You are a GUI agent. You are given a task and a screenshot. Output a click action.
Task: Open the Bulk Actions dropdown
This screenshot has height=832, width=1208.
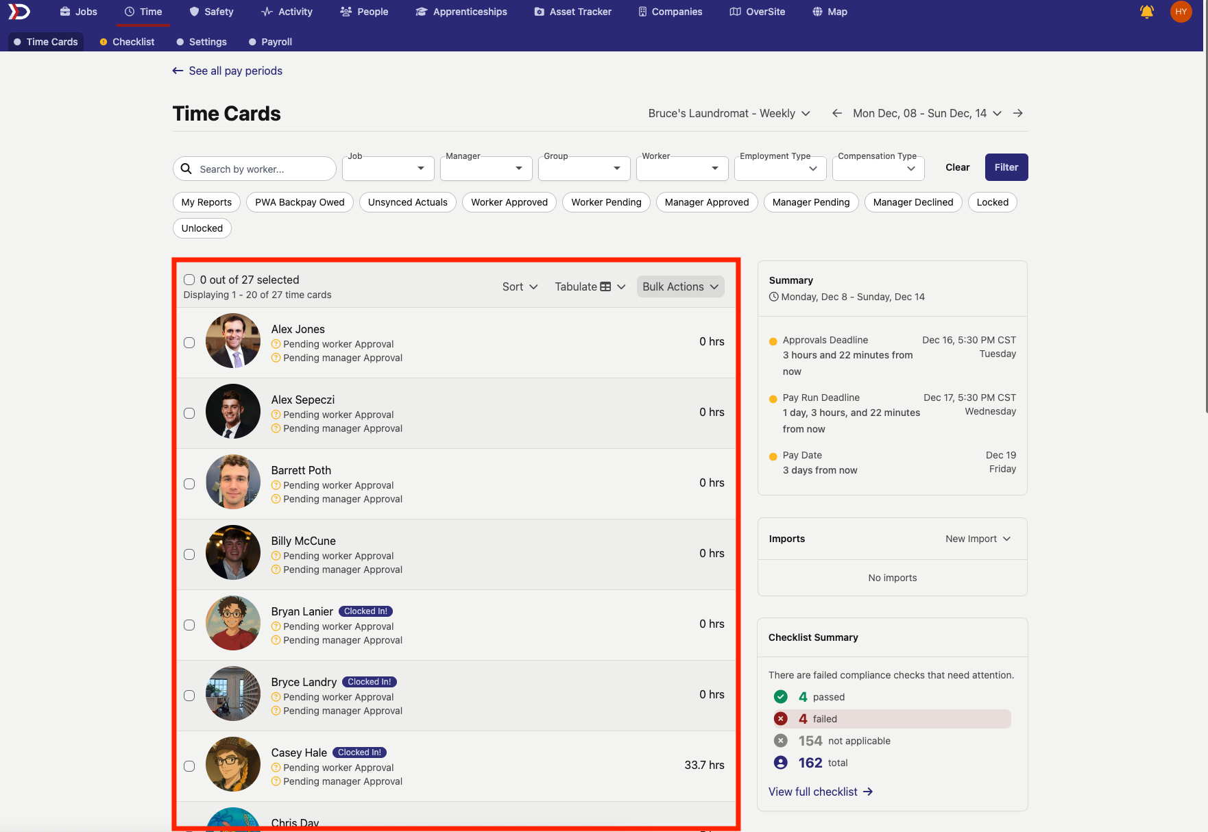click(x=681, y=286)
